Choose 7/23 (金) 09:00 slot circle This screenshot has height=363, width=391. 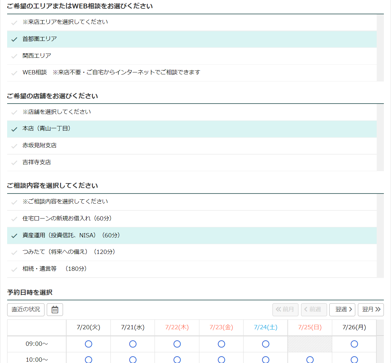pos(221,344)
